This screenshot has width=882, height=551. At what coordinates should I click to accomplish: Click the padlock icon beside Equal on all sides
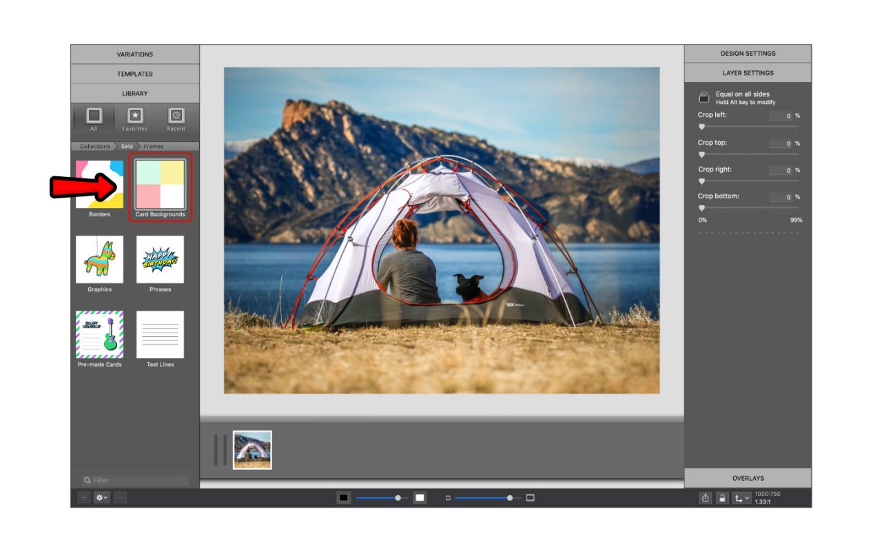pyautogui.click(x=704, y=96)
